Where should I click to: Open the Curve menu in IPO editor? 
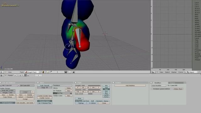click(181, 72)
